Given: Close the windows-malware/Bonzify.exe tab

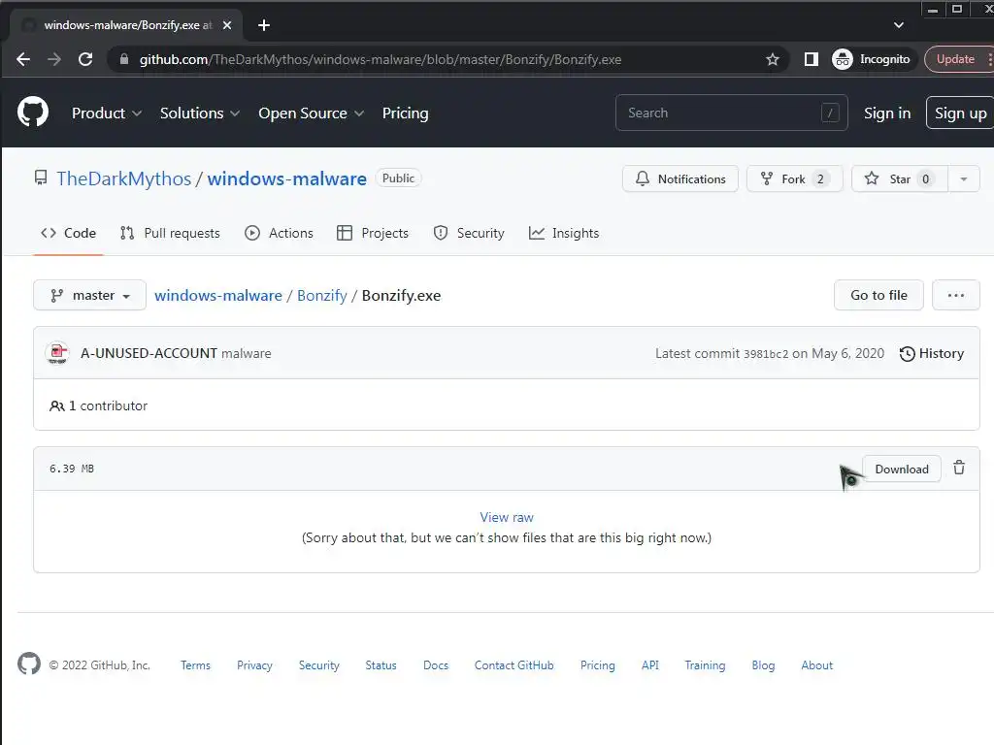Looking at the screenshot, I should coord(227,25).
